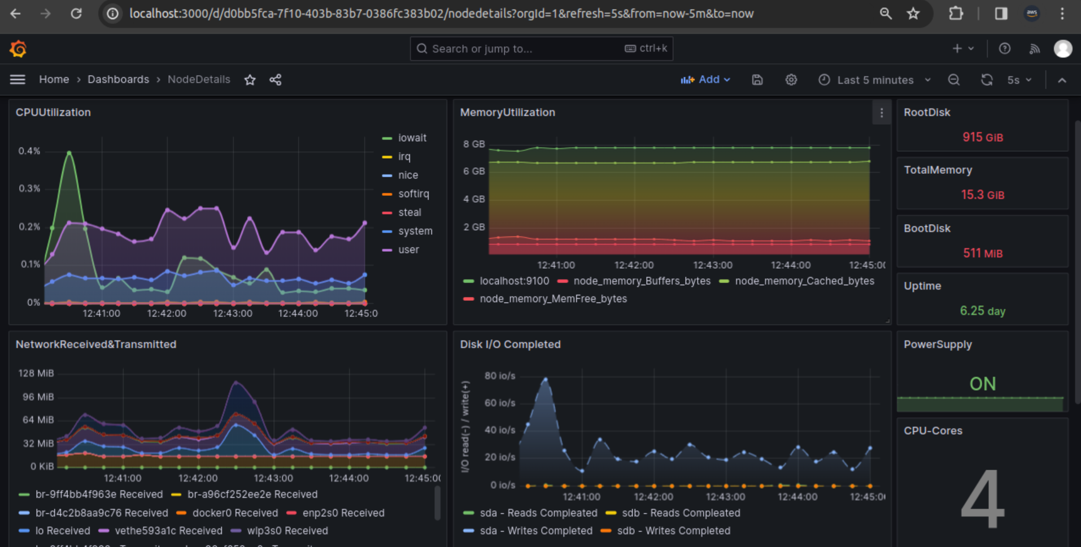Click the NodeDetails breadcrumb
This screenshot has width=1081, height=547.
[199, 80]
